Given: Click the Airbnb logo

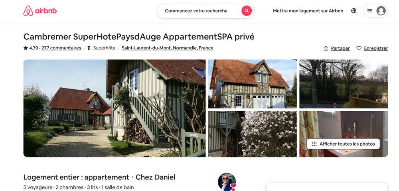Looking at the screenshot, I should click(x=40, y=11).
